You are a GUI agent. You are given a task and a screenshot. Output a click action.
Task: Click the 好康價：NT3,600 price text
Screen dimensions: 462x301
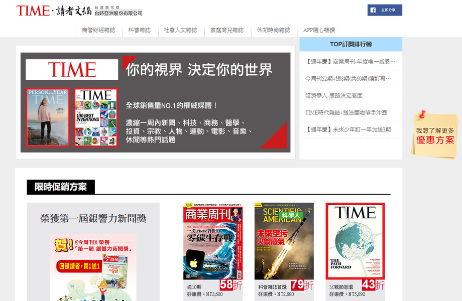tap(205, 294)
